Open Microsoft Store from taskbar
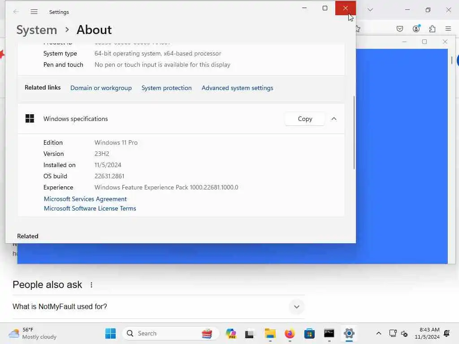Viewport: 459px width, 344px height. tap(309, 333)
